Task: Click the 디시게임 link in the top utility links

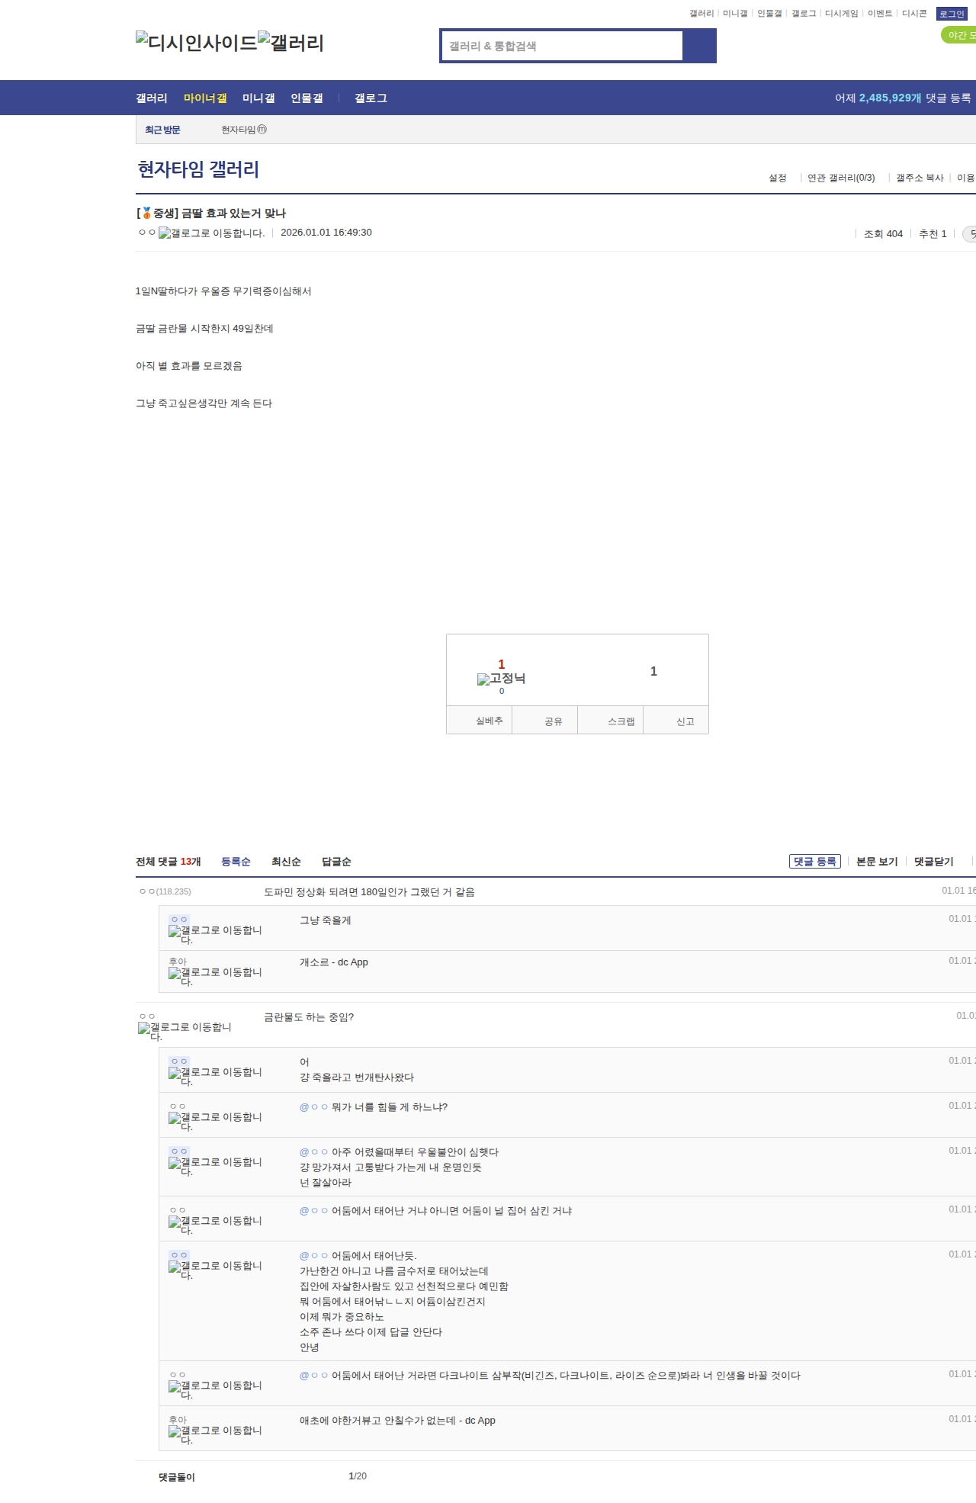Action: click(x=841, y=14)
